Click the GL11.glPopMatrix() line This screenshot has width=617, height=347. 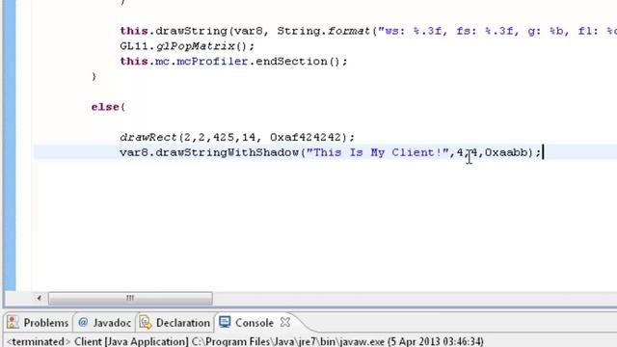[x=187, y=46]
